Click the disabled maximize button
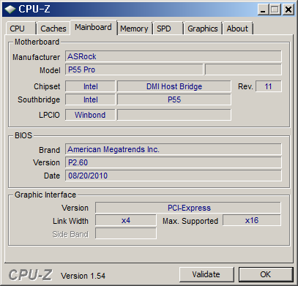298x286 pixels. pos(275,10)
